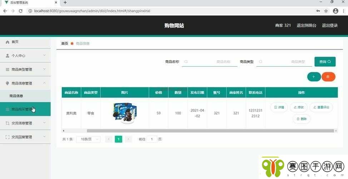Close the 后台管理系统 tab
348x179 pixels.
(x=56, y=3)
